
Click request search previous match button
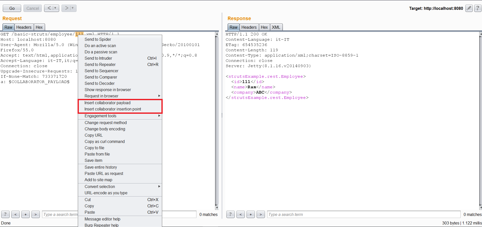(x=15, y=214)
